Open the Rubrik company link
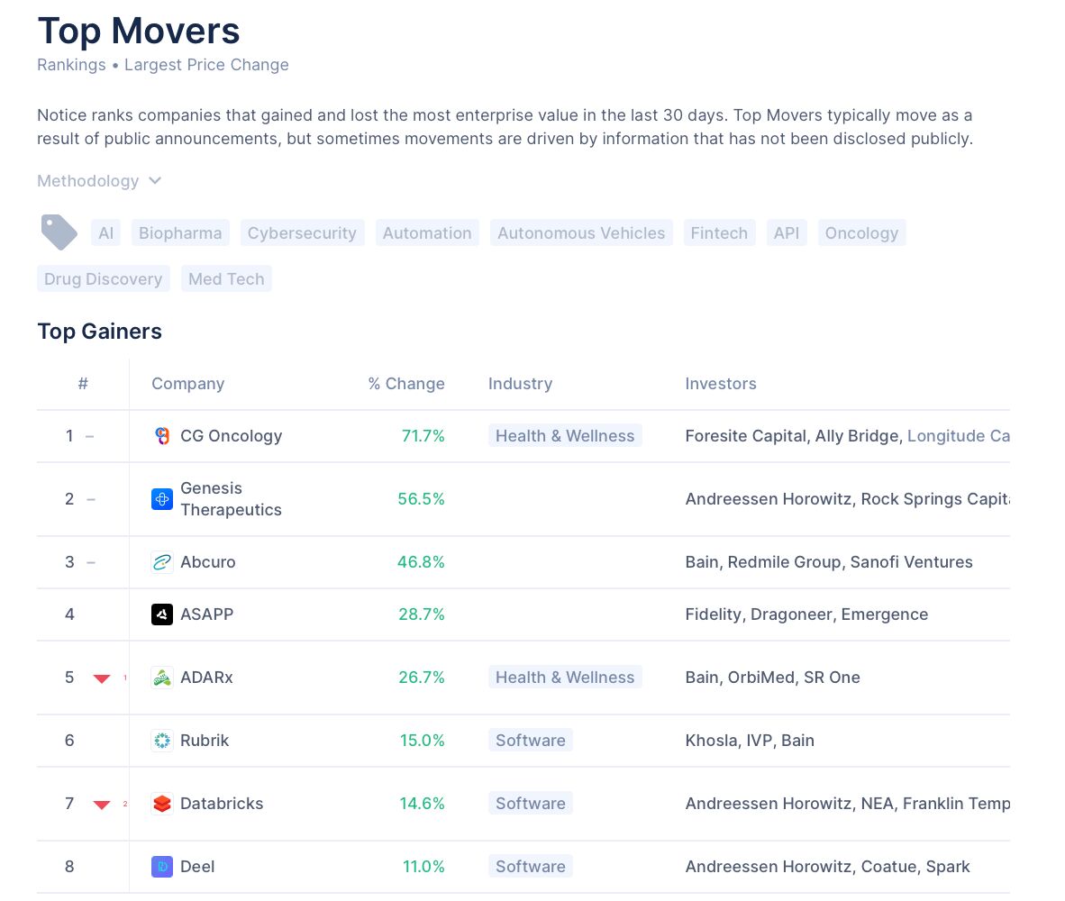The width and height of the screenshot is (1065, 901). pos(205,741)
